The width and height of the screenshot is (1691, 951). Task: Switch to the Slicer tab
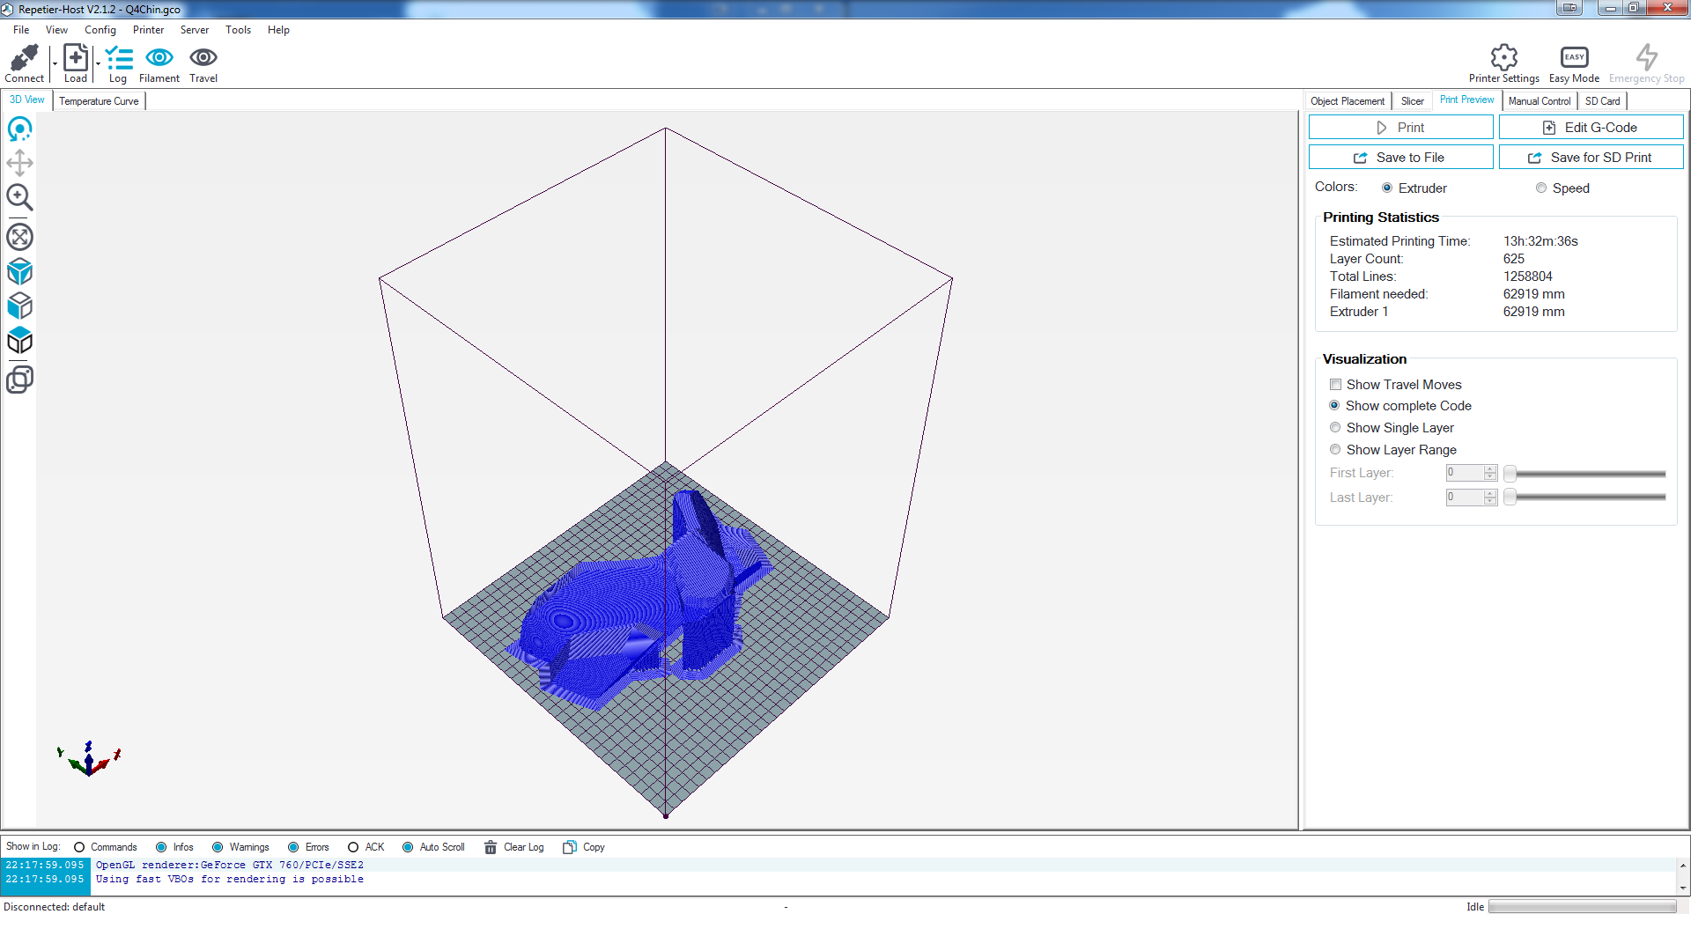[1412, 101]
